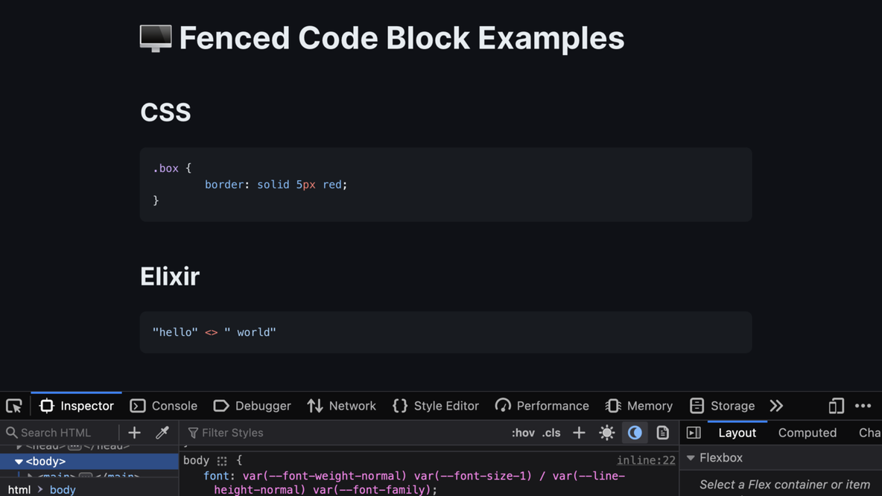Switch to the Console tab

point(164,406)
